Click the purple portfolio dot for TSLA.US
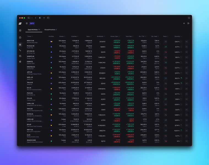209x165 pixels. (x=51, y=84)
